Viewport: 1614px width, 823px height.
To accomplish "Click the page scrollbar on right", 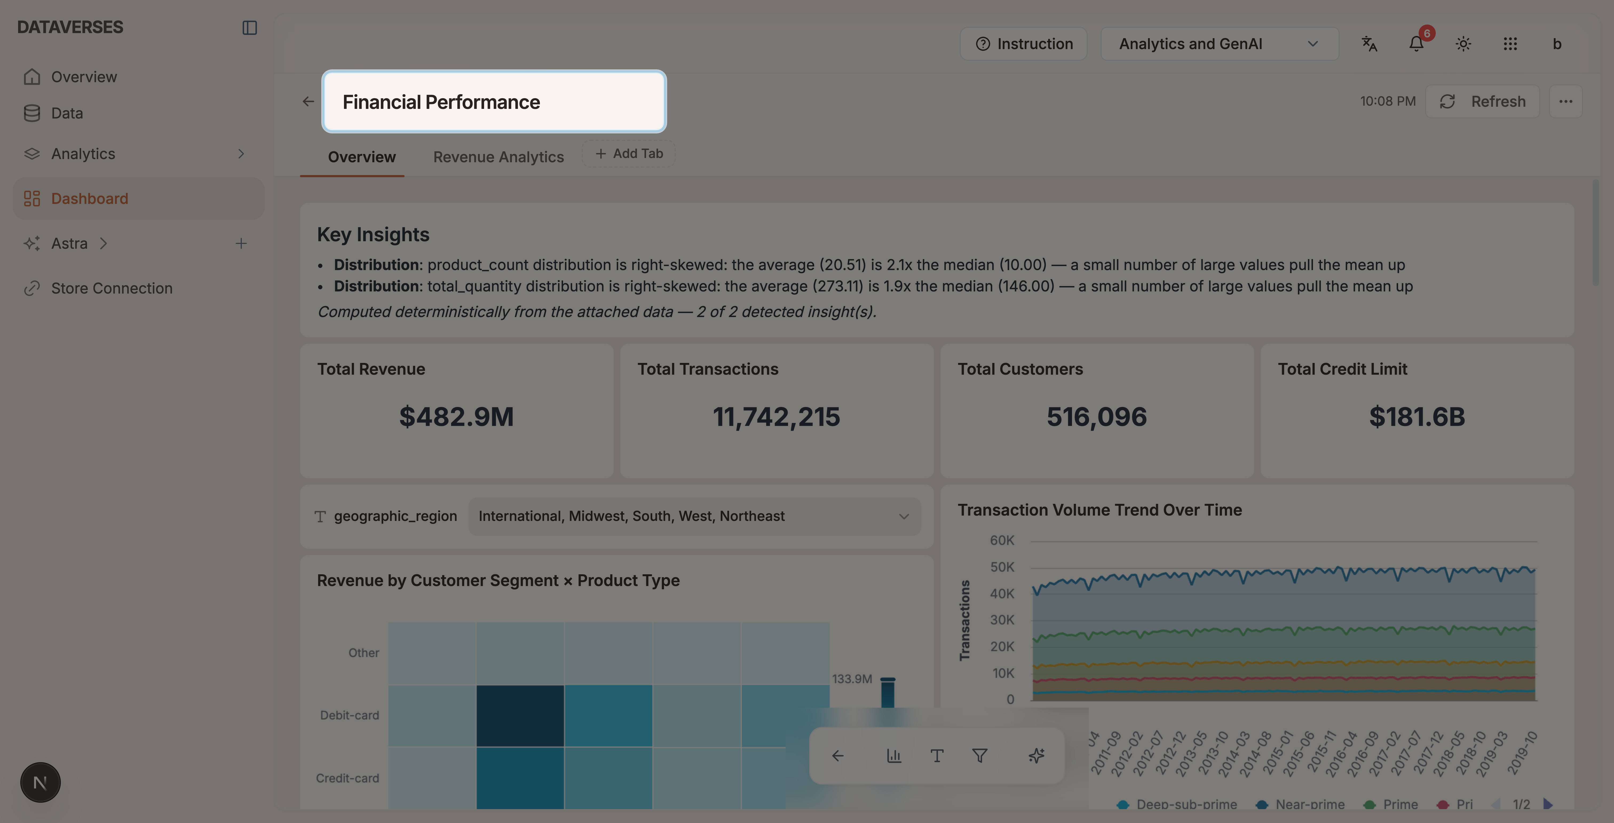I will click(x=1595, y=233).
